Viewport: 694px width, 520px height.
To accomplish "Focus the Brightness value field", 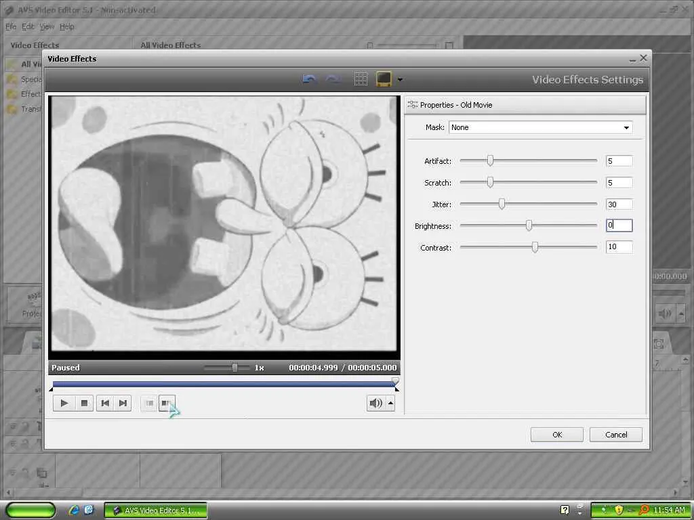I will tap(619, 225).
